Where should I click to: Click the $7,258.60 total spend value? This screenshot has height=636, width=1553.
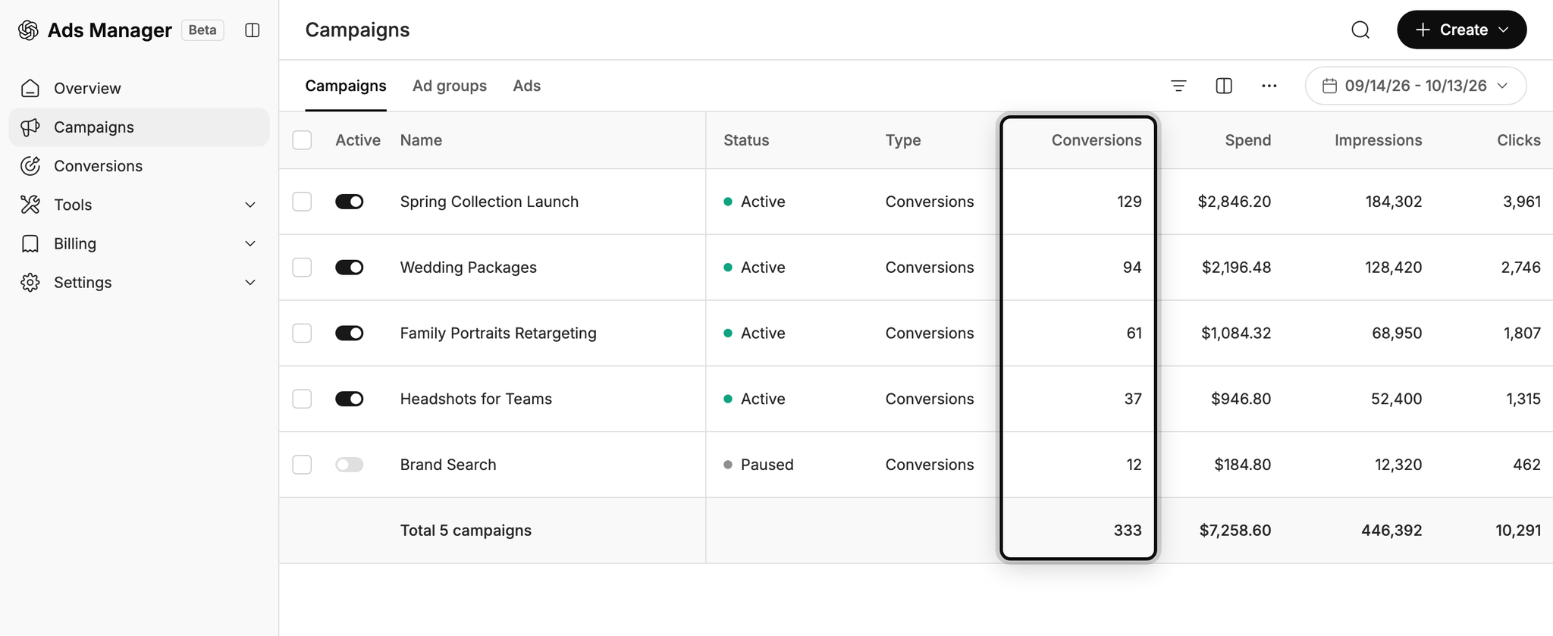[x=1235, y=531]
